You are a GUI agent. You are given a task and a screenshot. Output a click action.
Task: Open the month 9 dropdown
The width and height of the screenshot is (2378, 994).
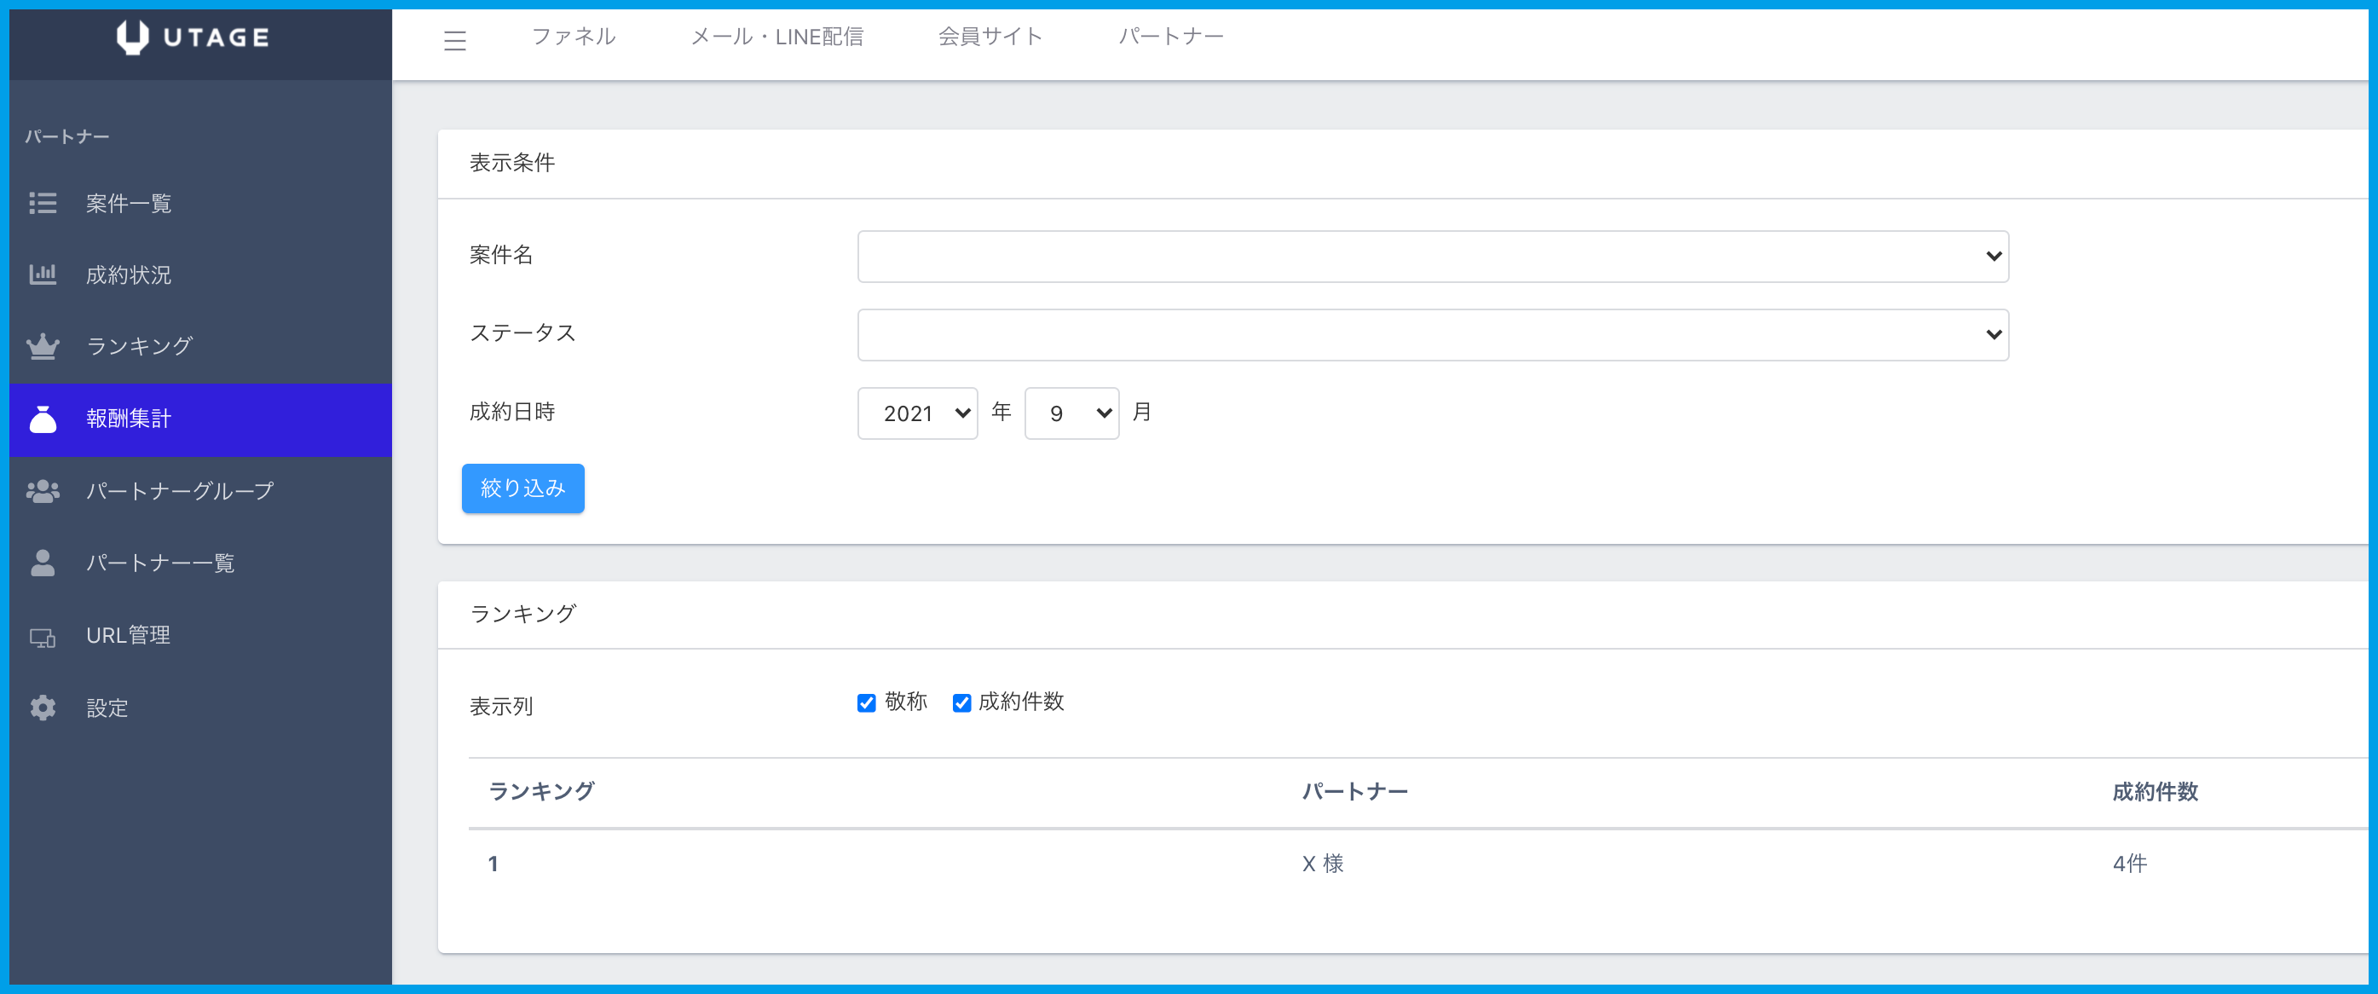pos(1071,413)
